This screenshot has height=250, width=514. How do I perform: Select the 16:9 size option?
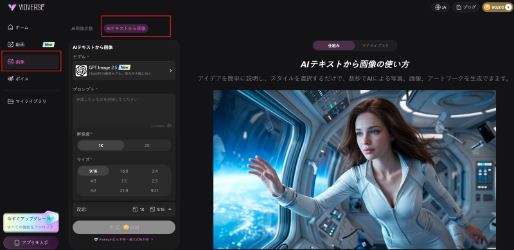click(x=124, y=171)
